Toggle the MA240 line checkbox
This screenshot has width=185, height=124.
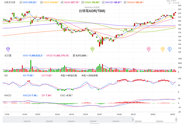125,2
